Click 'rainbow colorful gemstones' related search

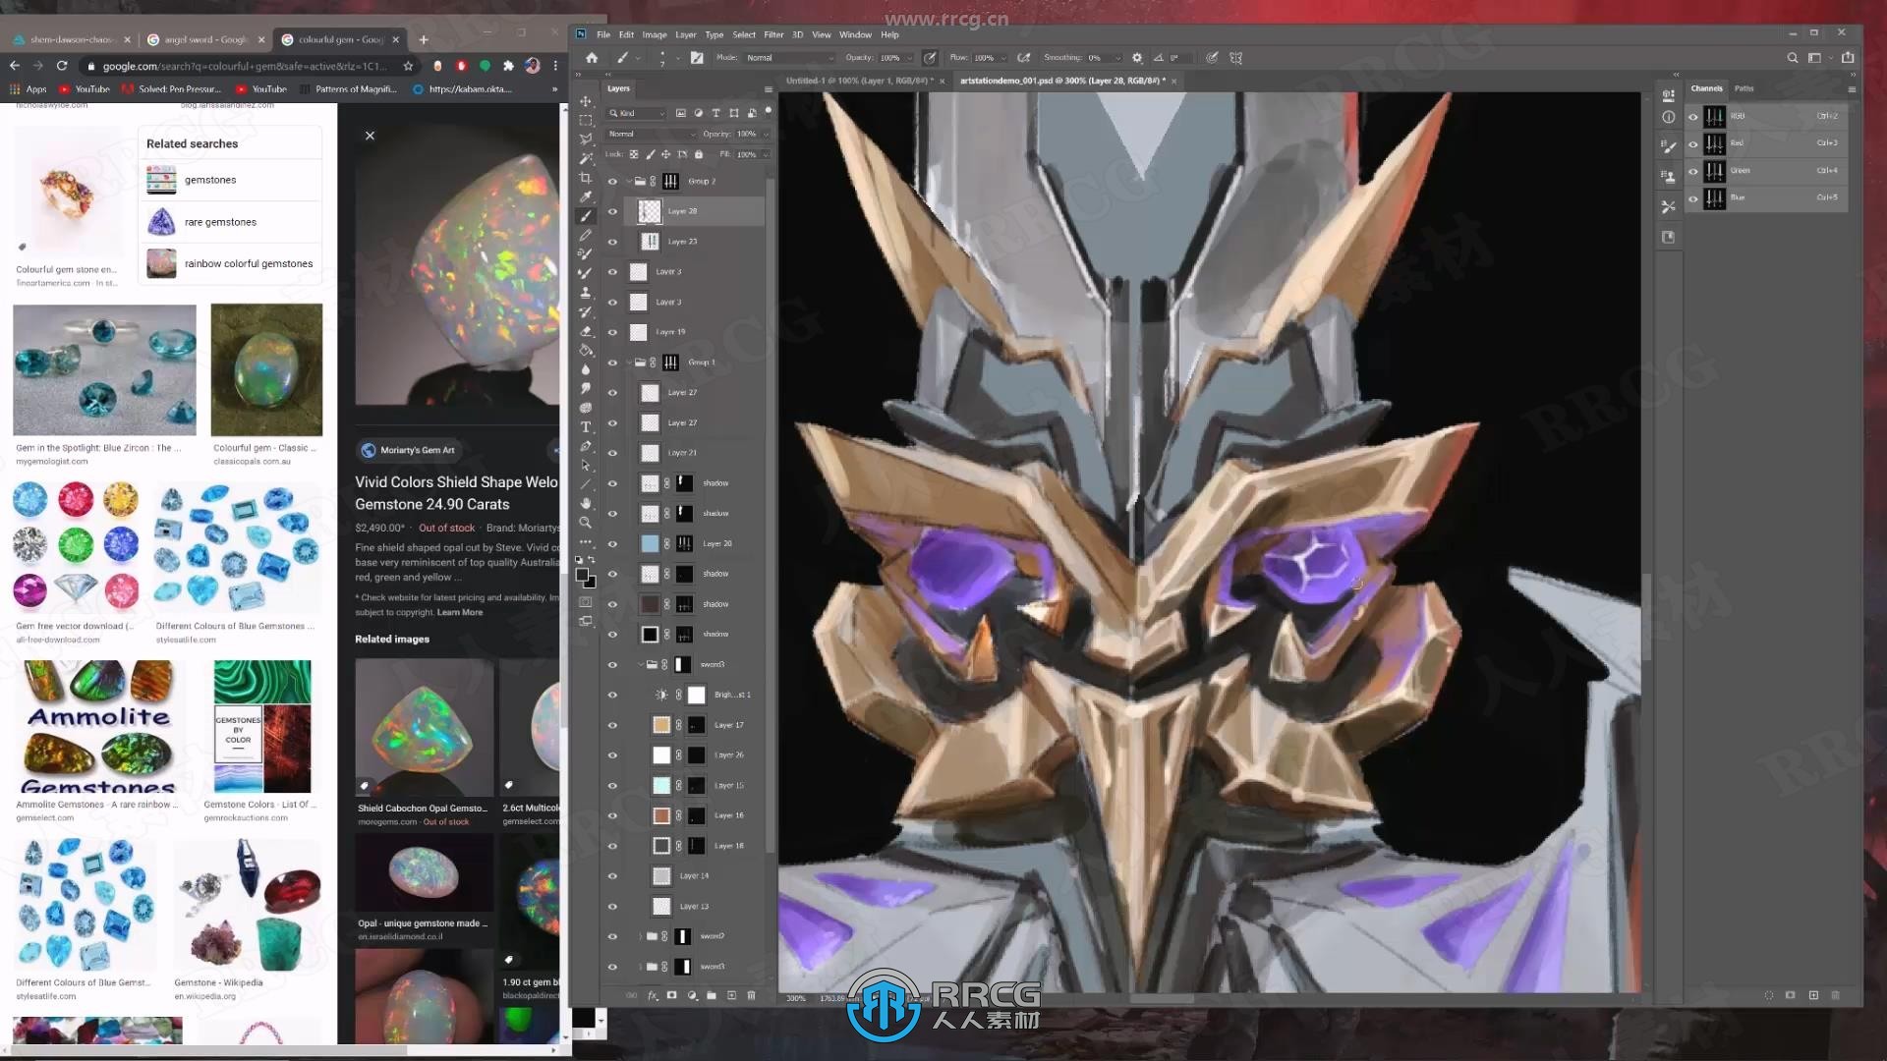(249, 263)
